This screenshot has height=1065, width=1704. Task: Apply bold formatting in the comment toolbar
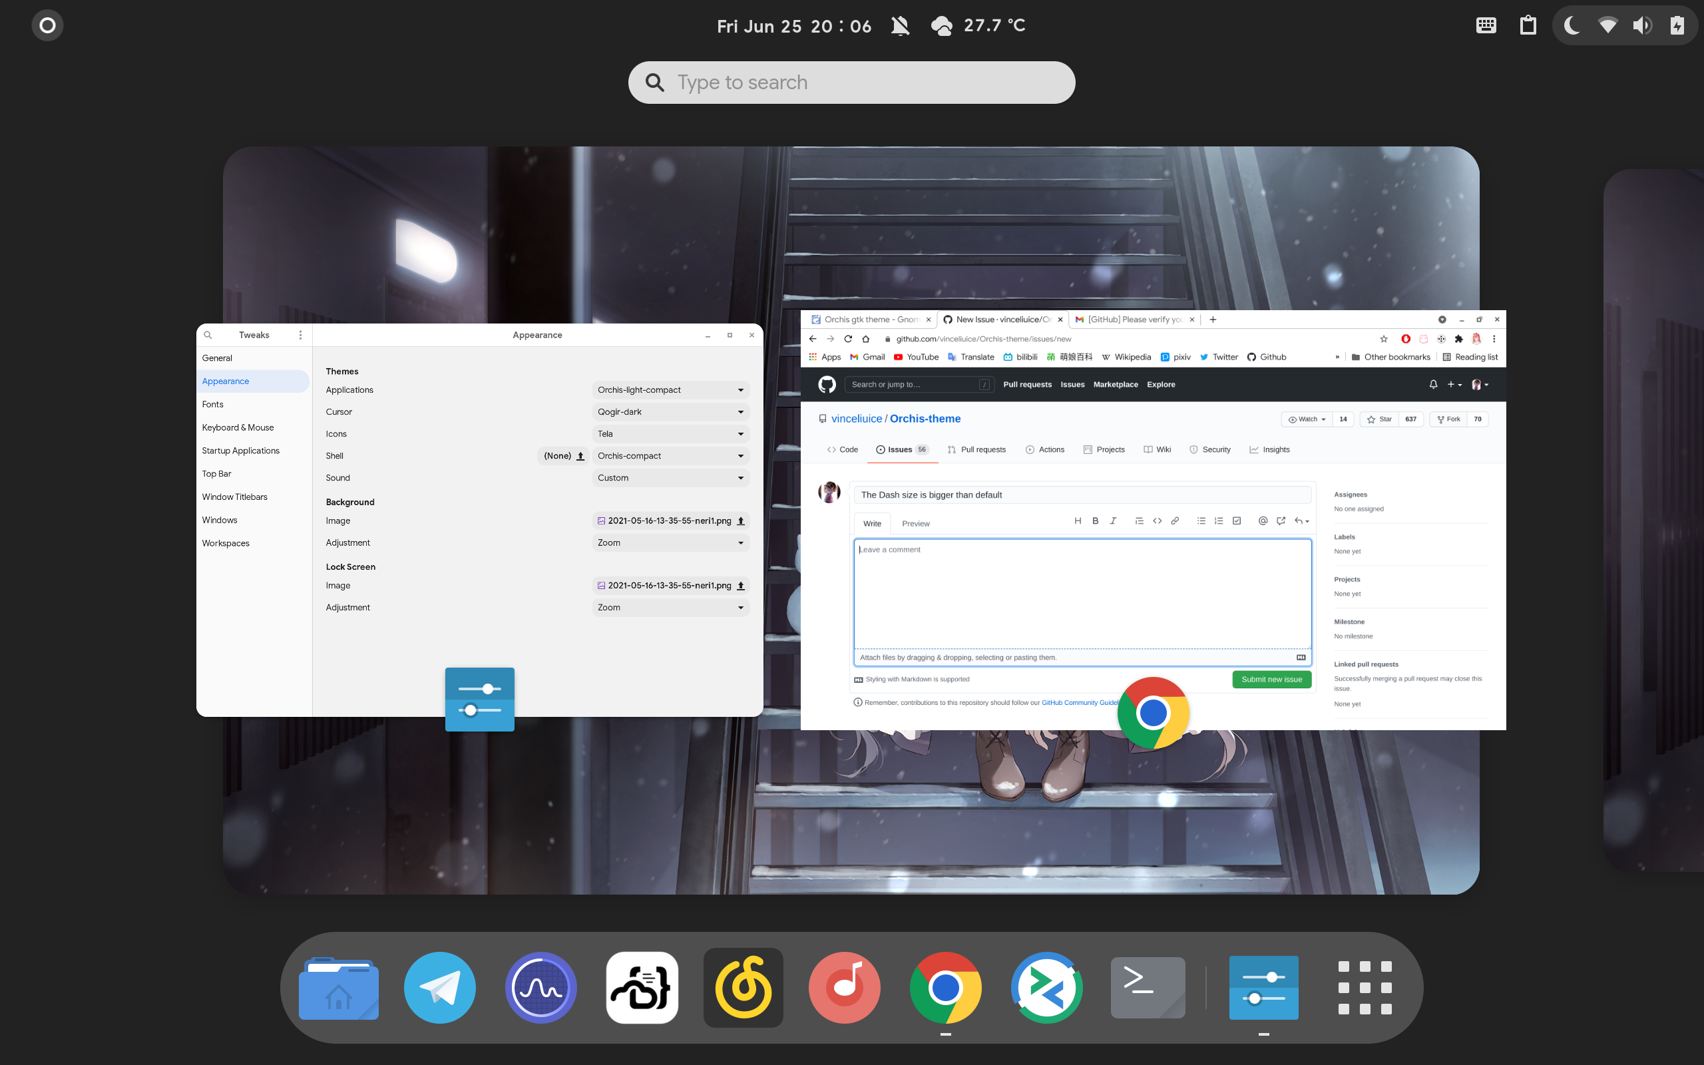click(x=1096, y=521)
